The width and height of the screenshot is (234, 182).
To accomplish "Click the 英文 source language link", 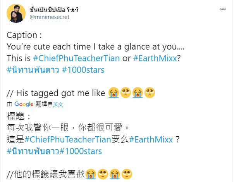I will [58, 104].
